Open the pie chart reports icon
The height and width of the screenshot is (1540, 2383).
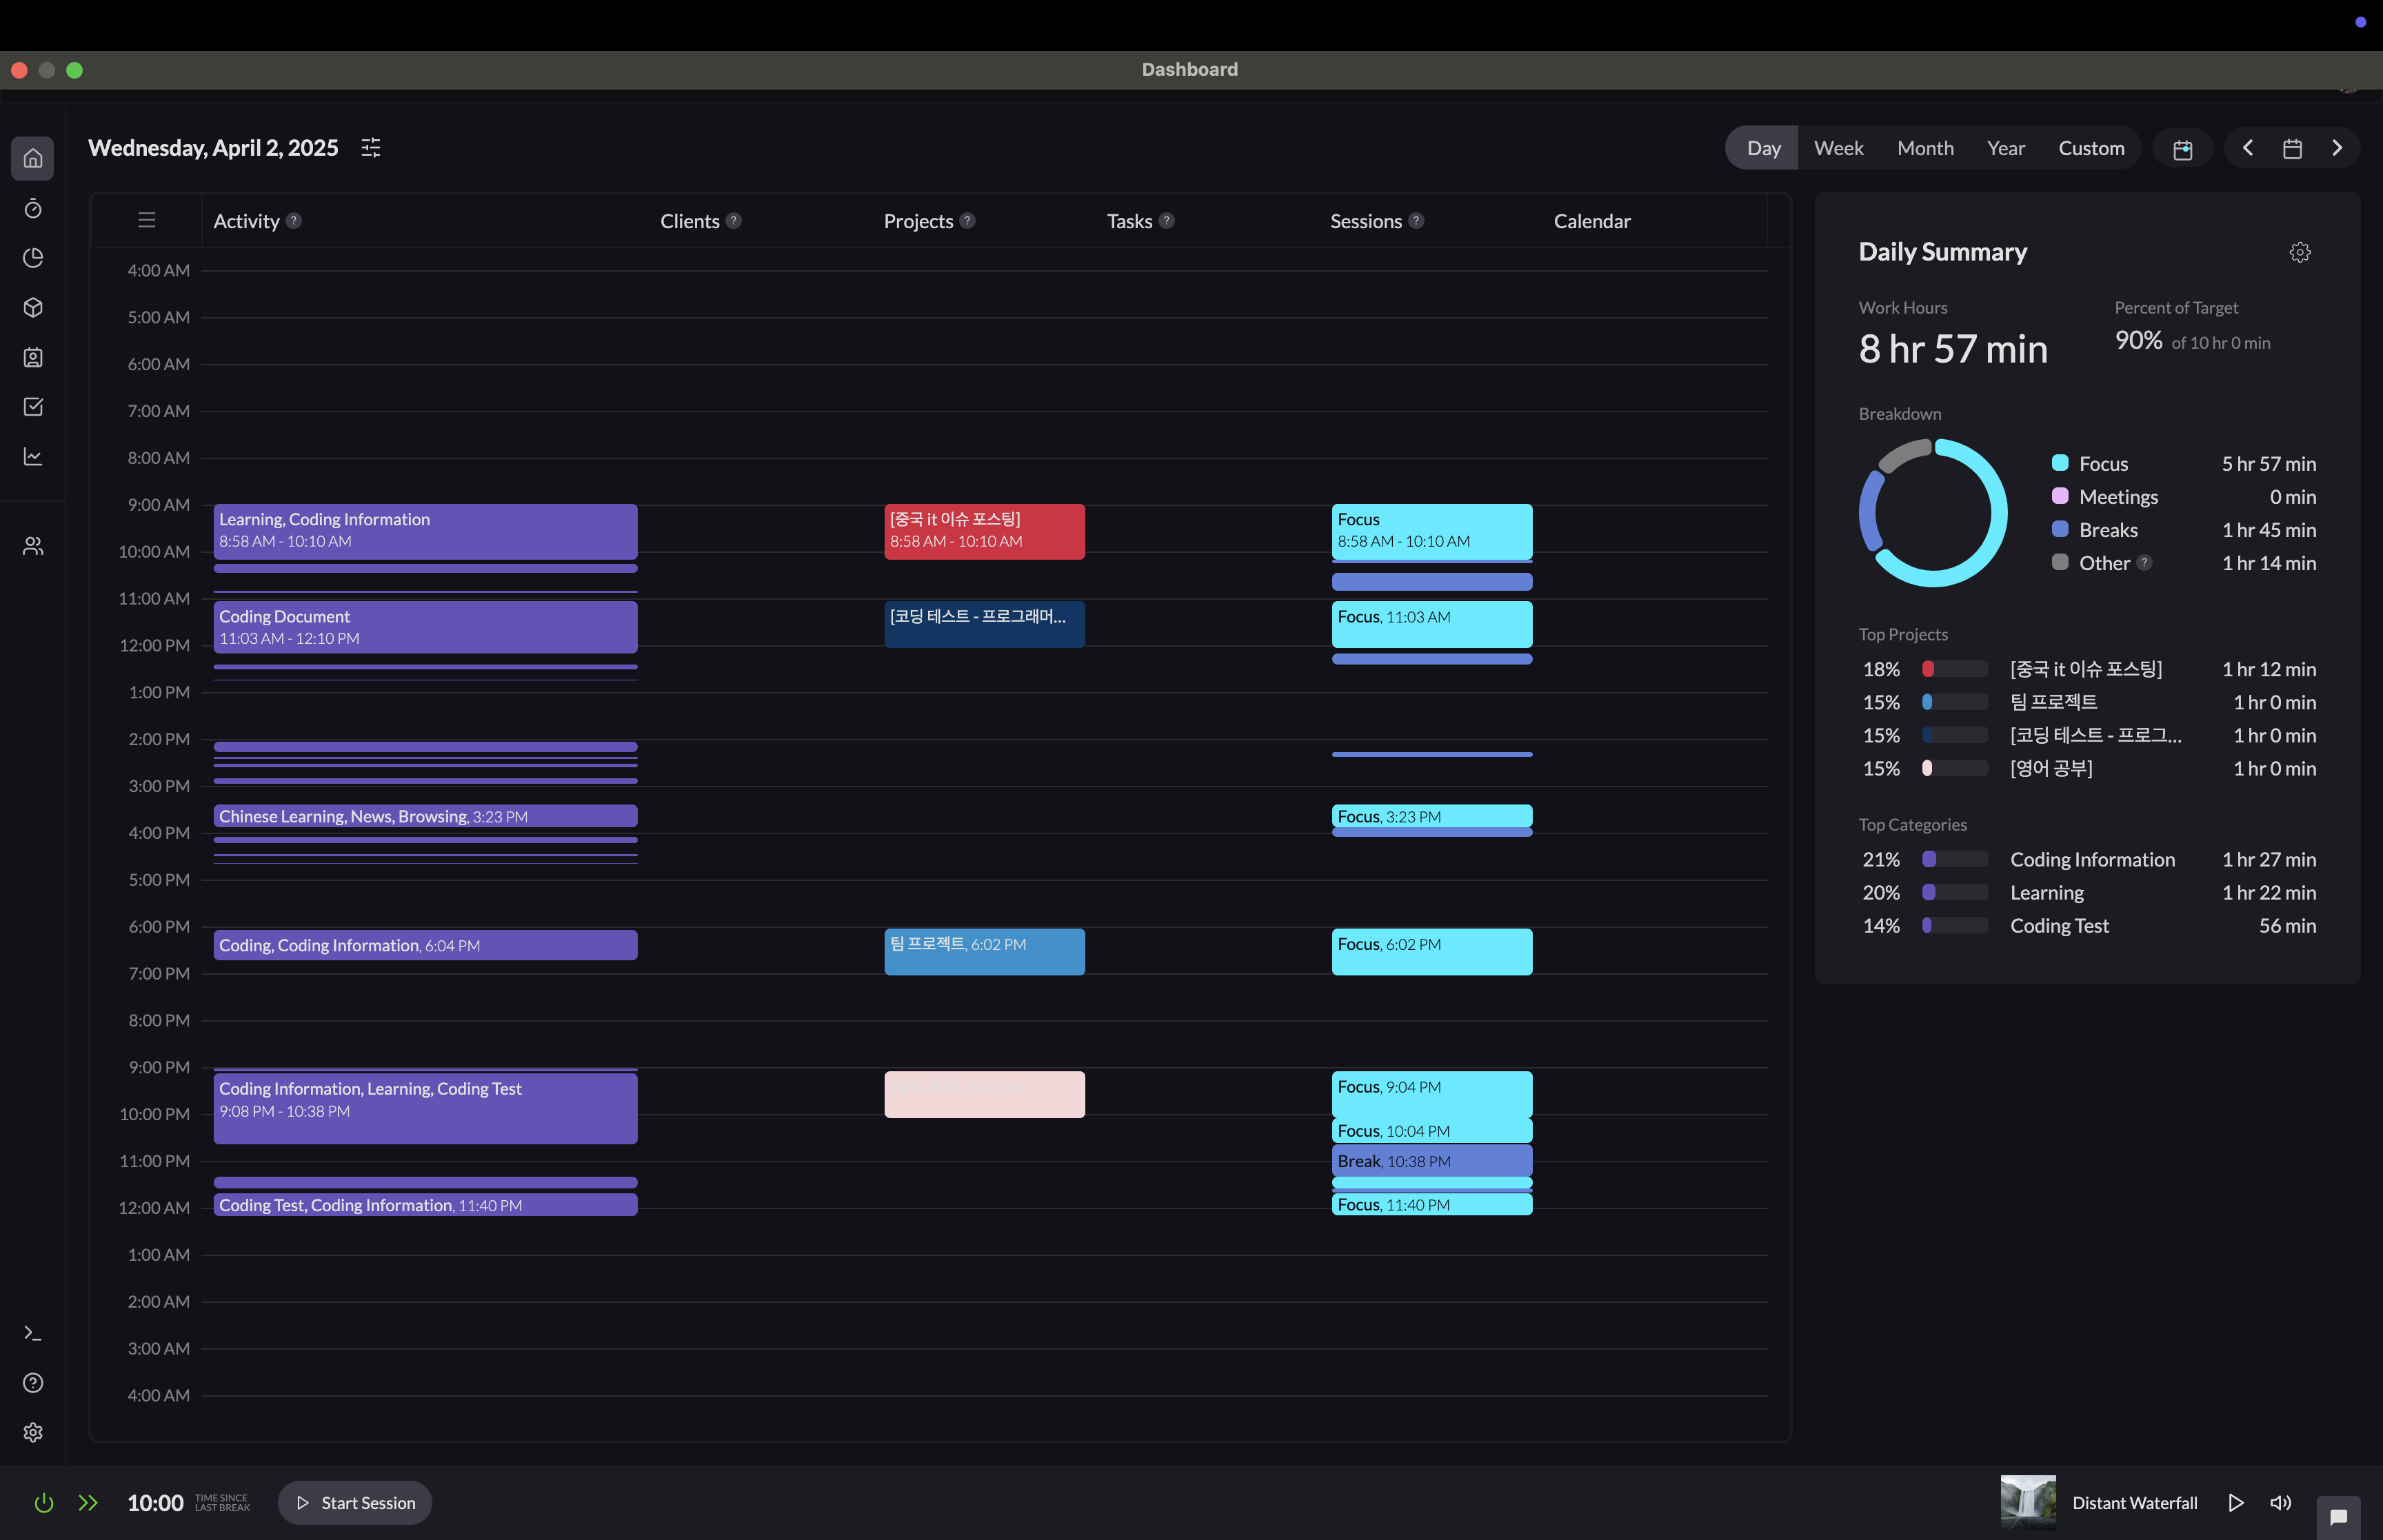coord(33,258)
